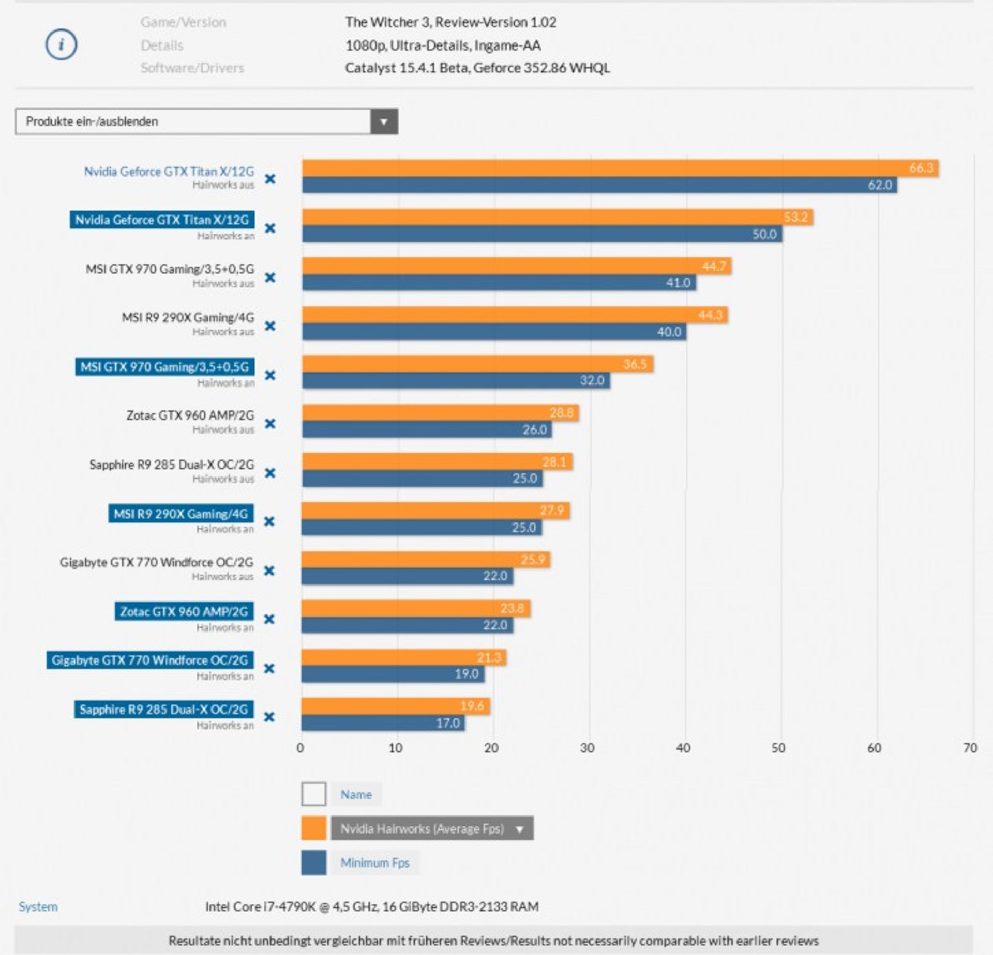Click the dropdown arrow of Produkte ein-/ausblenden
This screenshot has height=955, width=993.
pos(384,121)
